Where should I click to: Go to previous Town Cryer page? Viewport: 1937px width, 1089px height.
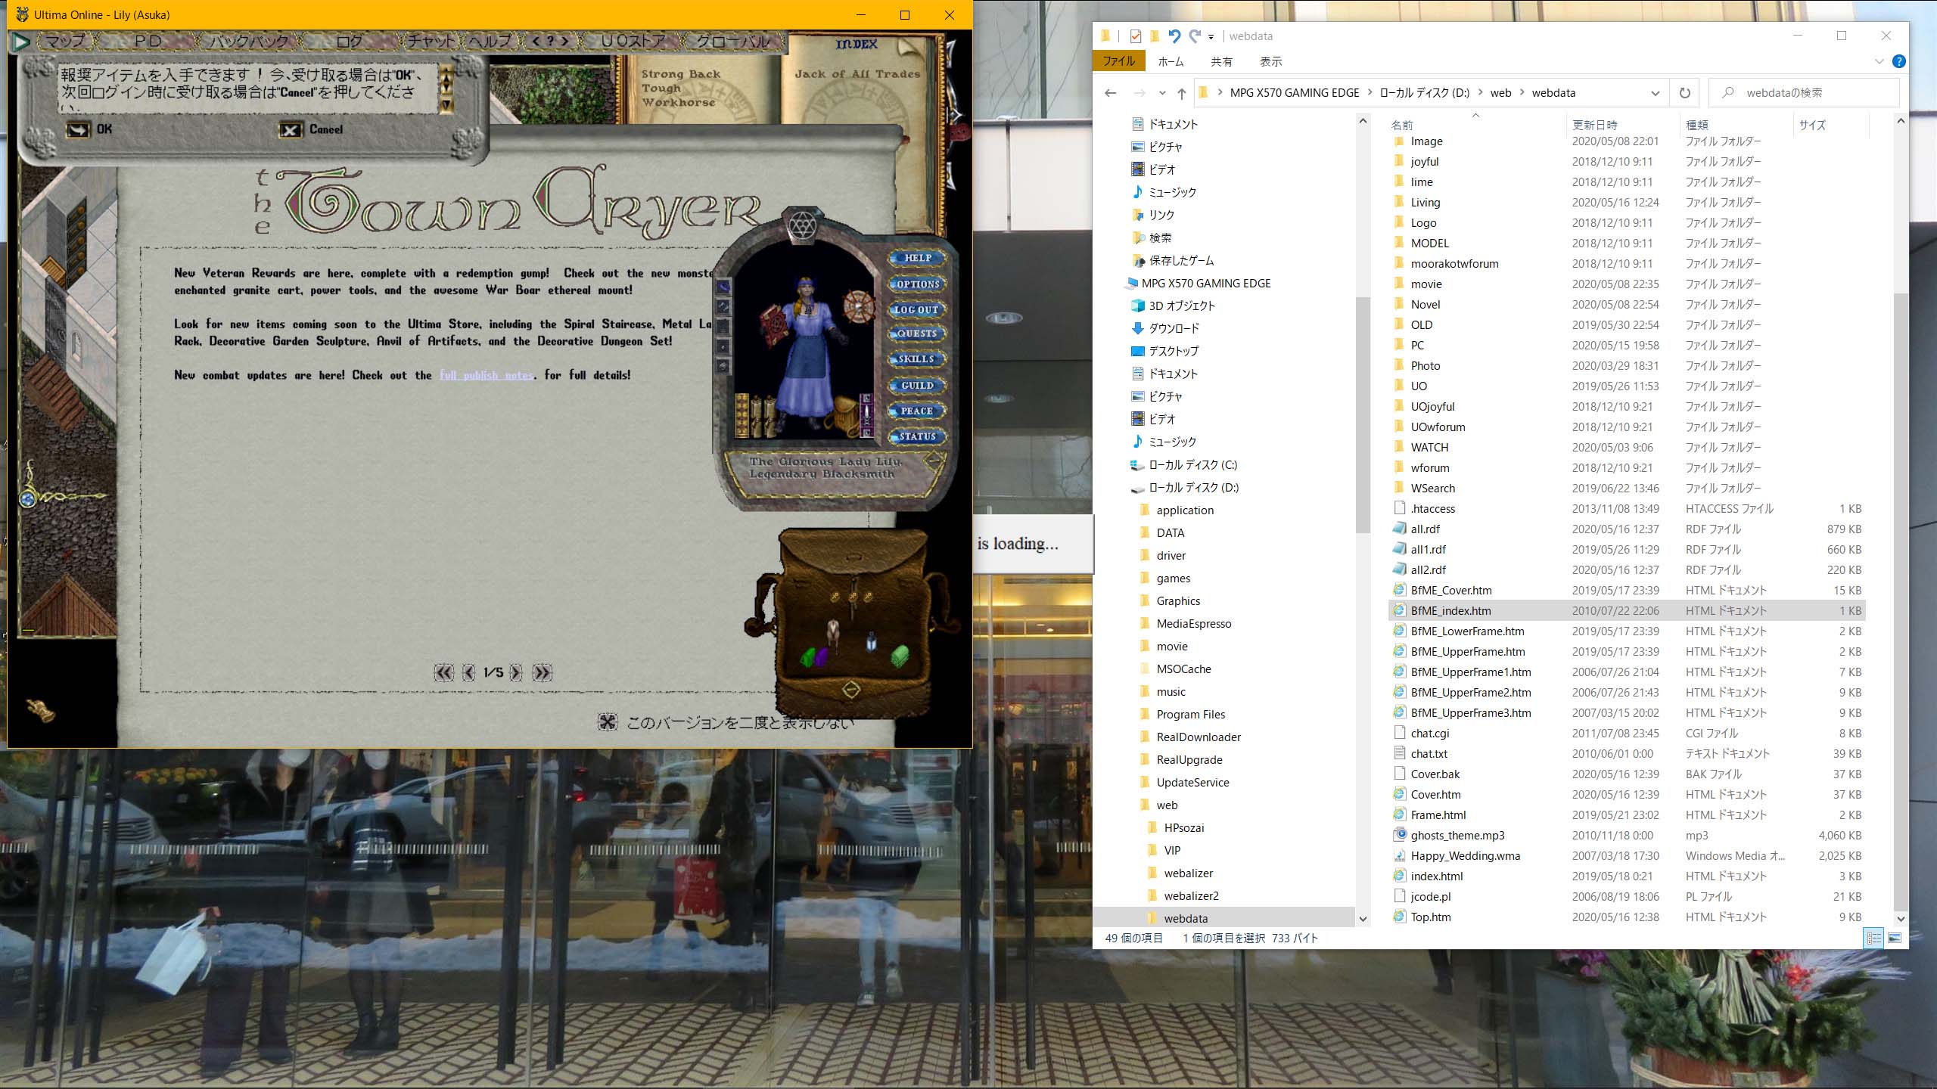tap(468, 672)
